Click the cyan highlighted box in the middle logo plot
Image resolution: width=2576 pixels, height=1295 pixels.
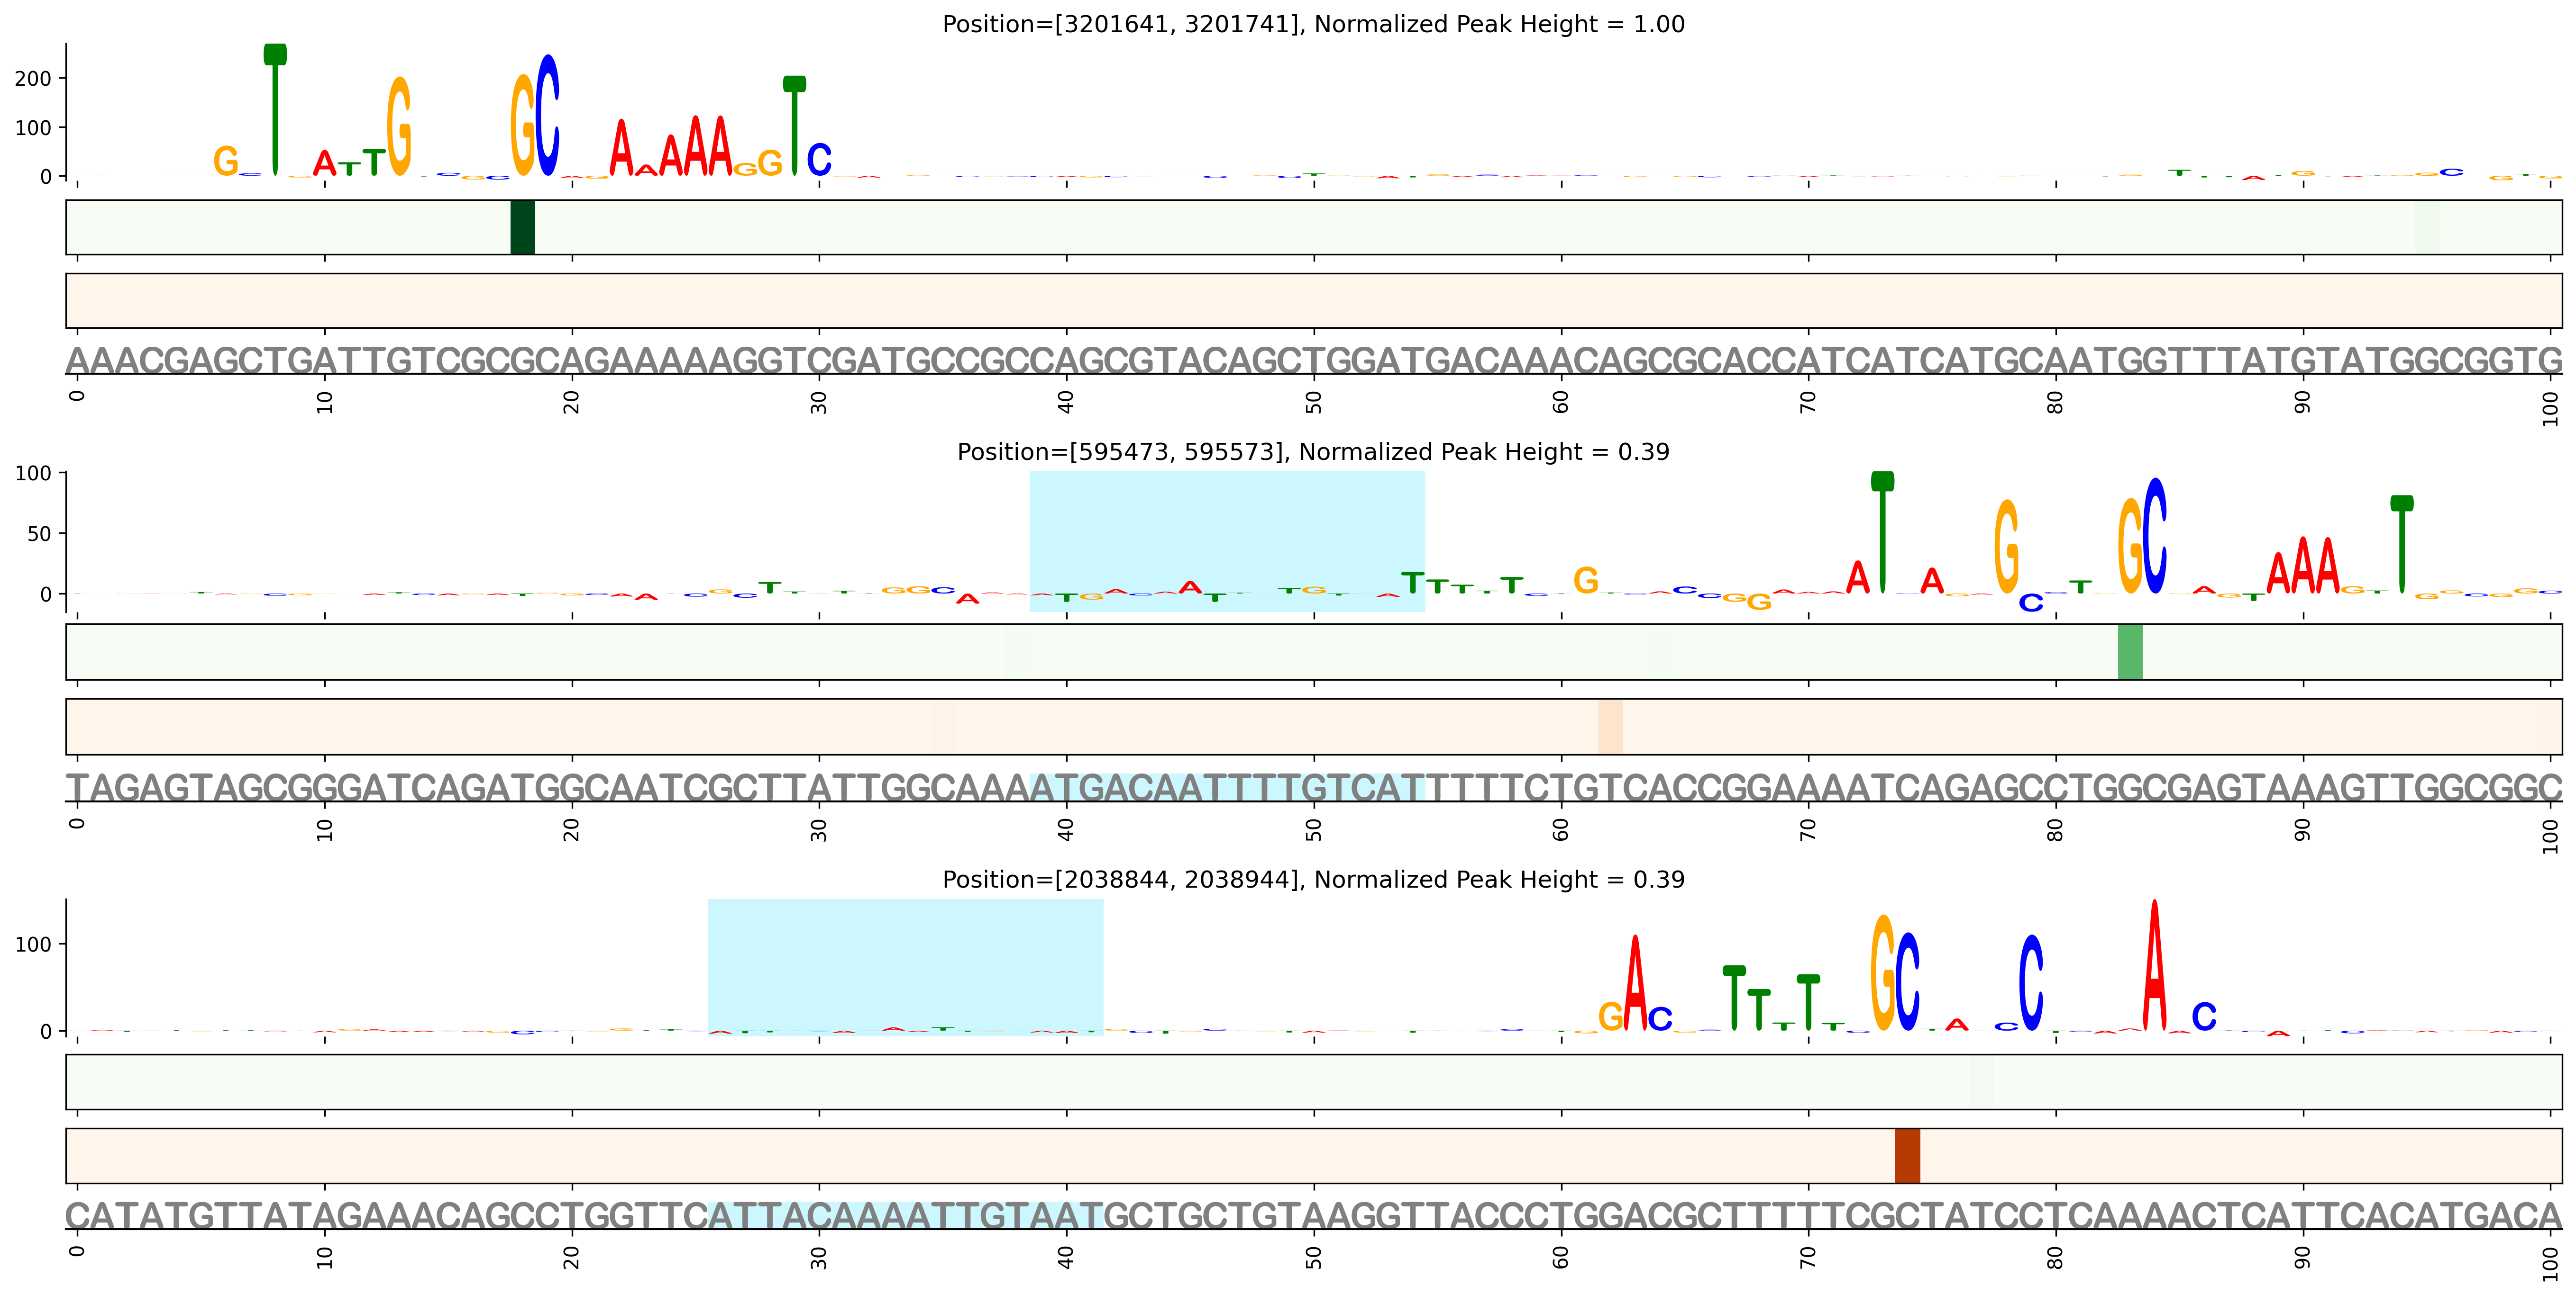point(1227,541)
